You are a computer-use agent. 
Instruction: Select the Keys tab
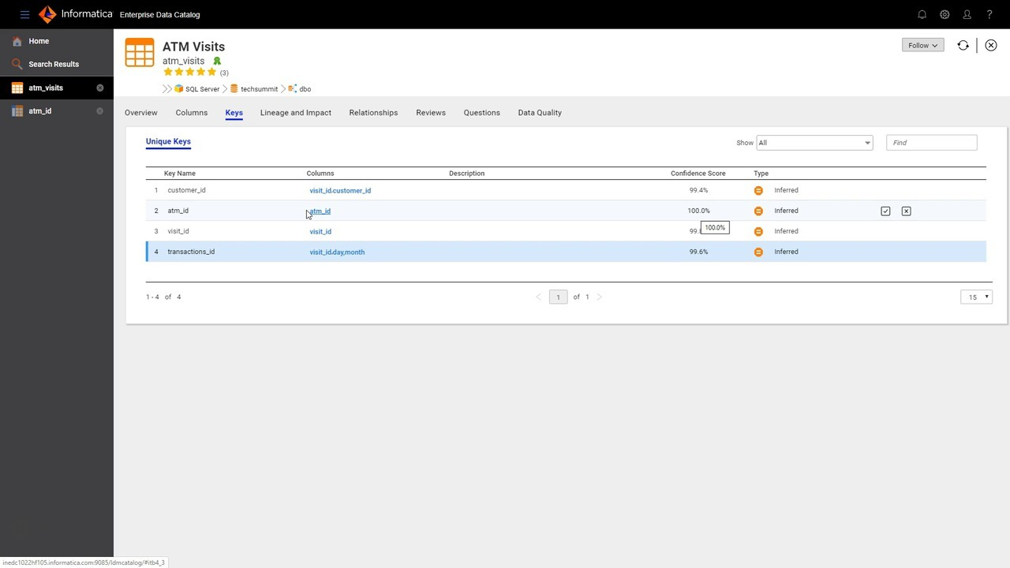[234, 113]
